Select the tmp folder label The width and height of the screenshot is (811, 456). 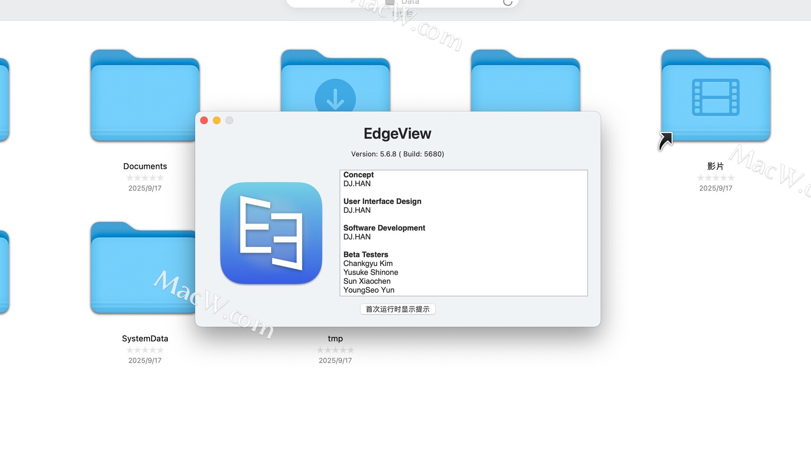(x=335, y=339)
